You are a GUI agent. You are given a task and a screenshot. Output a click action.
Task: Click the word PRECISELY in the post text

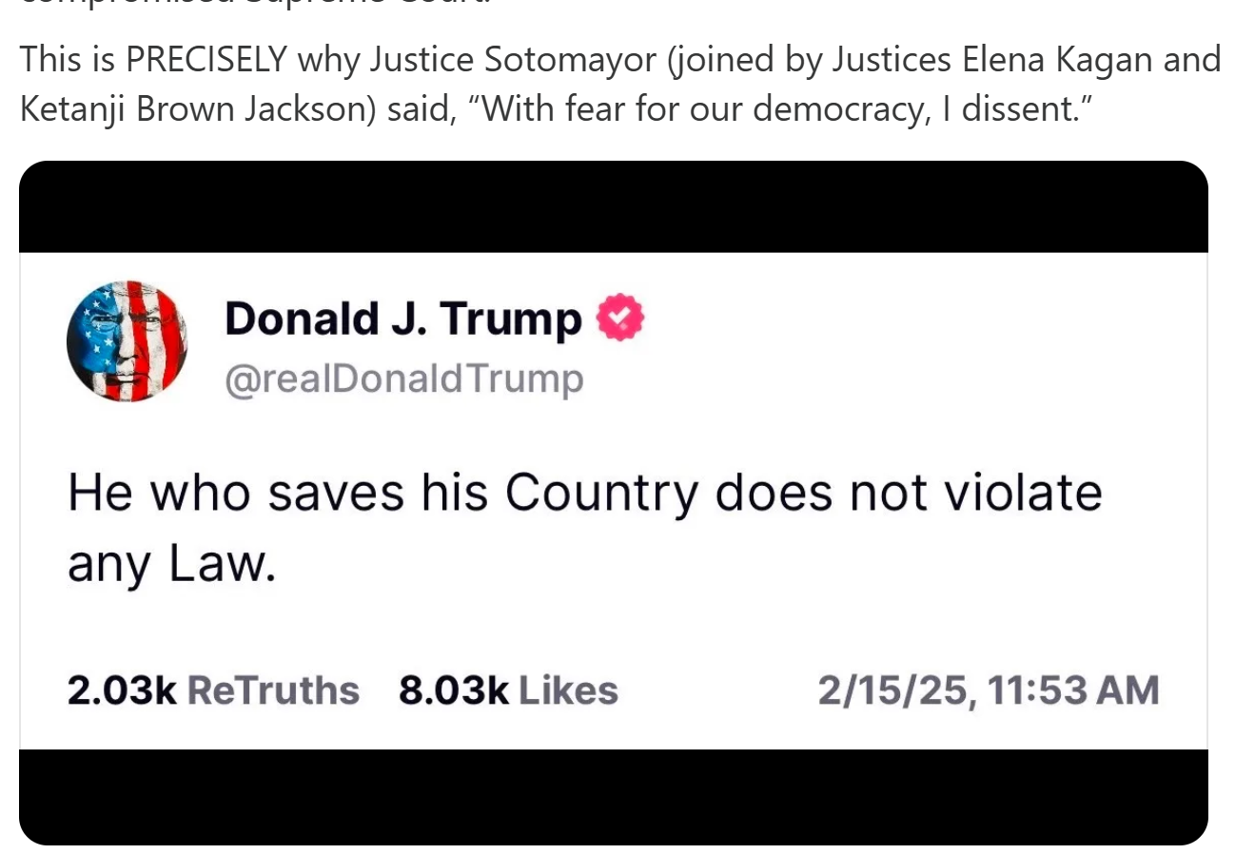pos(206,60)
